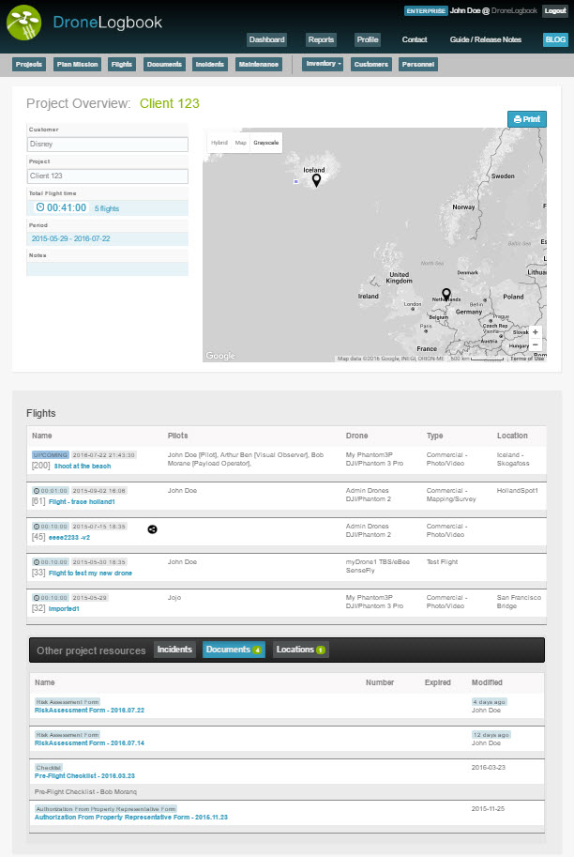The height and width of the screenshot is (857, 574).
Task: Open Guide / Release Notes
Action: pos(486,39)
